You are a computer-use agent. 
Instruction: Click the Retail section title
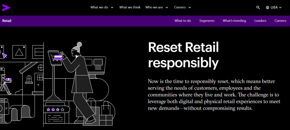click(7, 21)
